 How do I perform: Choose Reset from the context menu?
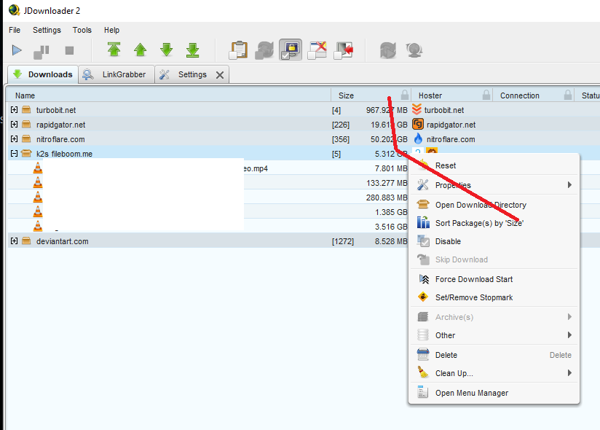[x=494, y=165]
